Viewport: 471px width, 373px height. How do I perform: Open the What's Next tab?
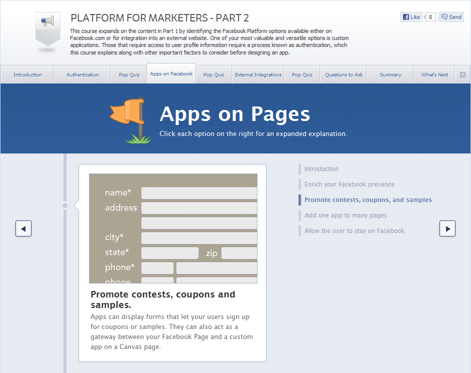pyautogui.click(x=434, y=74)
